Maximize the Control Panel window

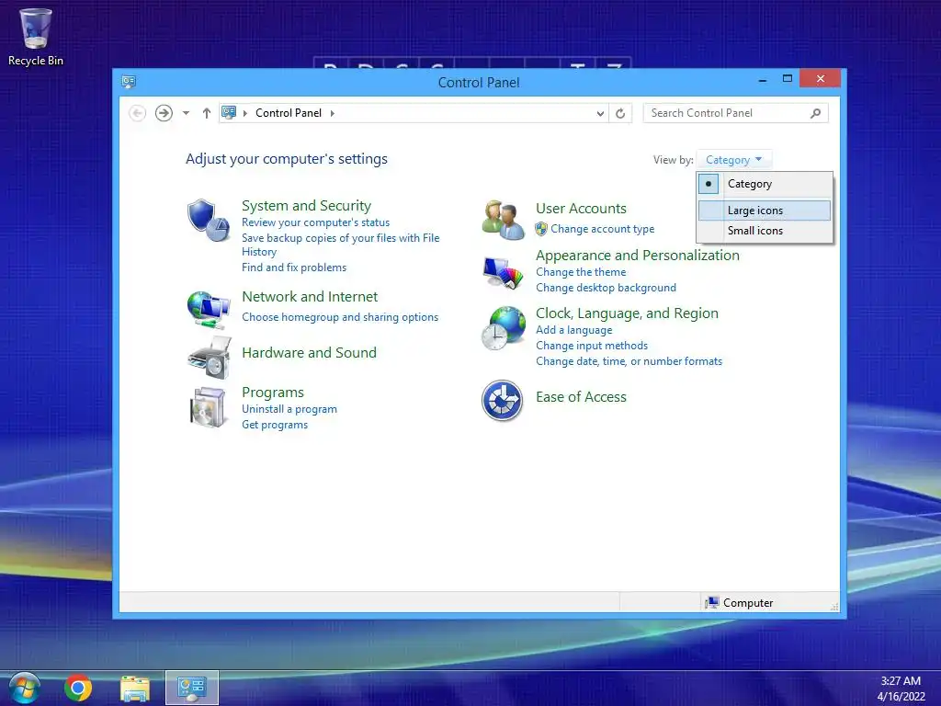click(x=788, y=79)
